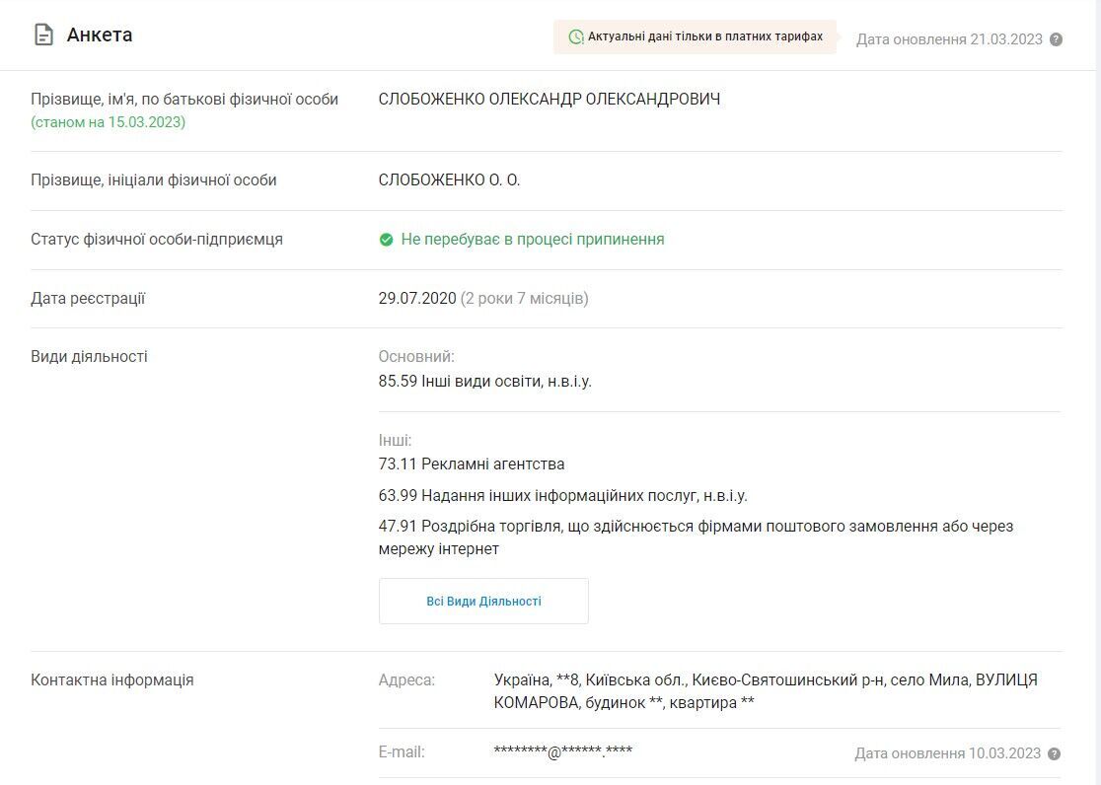This screenshot has width=1101, height=785.
Task: Click 'Не перебуває в процесі припинення' status text
Action: click(532, 240)
